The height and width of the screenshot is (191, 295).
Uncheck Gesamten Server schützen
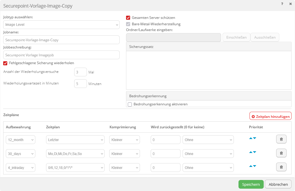pyautogui.click(x=128, y=18)
